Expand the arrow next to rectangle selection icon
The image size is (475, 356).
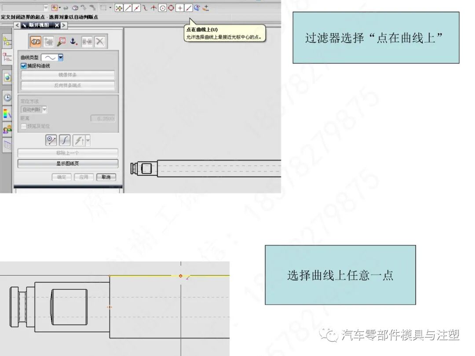(x=110, y=8)
